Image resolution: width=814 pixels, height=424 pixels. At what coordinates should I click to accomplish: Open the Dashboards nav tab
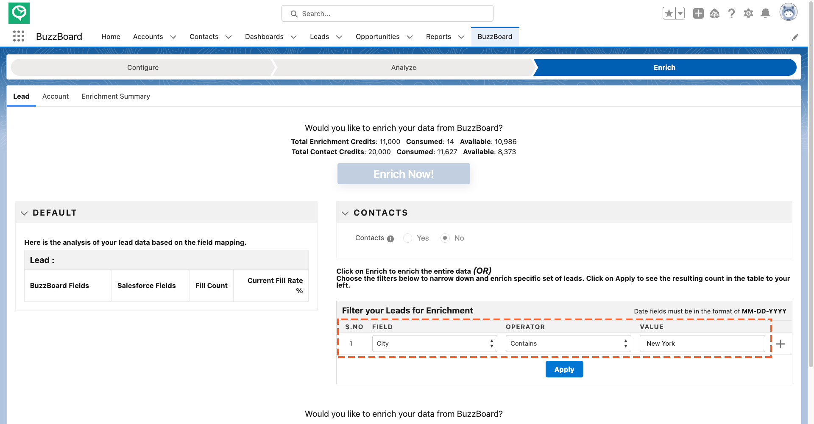point(264,37)
